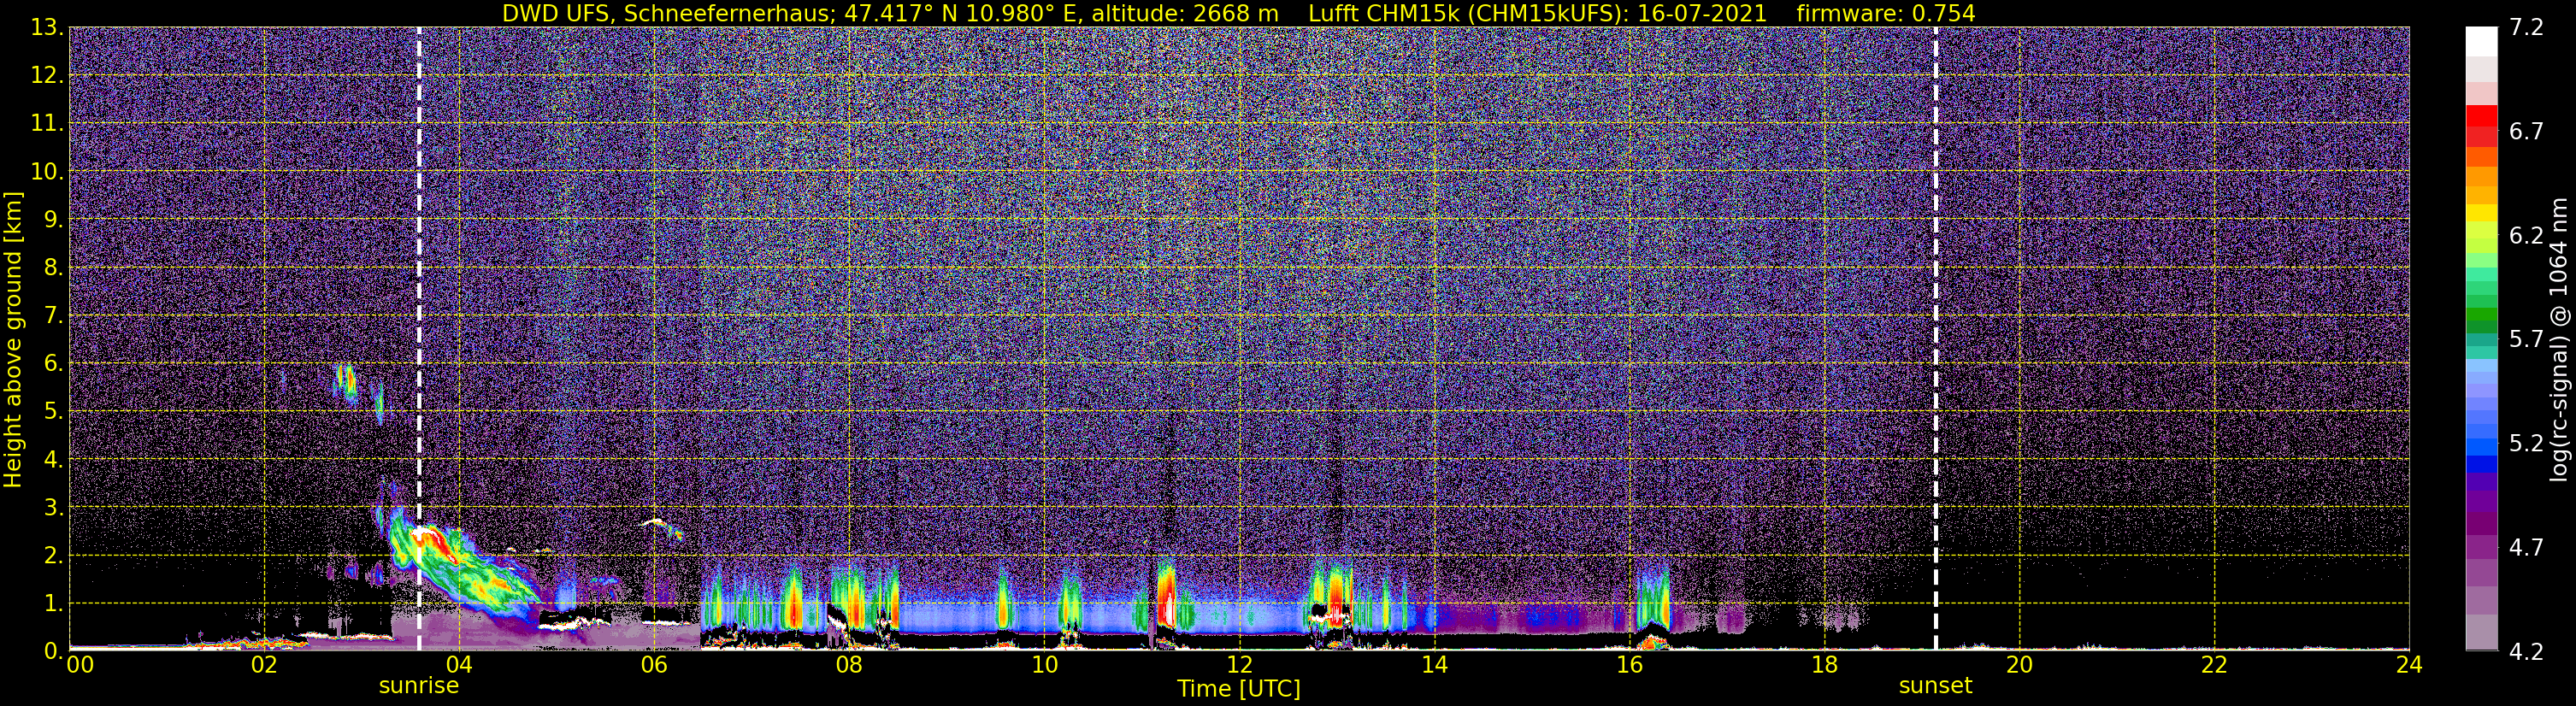2576x706 pixels.
Task: Click the height tick label 3.
Action: pos(53,508)
